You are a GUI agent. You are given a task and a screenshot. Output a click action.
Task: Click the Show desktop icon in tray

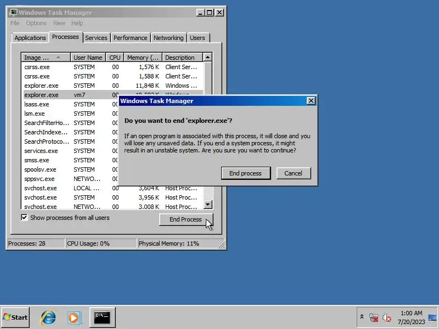[432, 317]
